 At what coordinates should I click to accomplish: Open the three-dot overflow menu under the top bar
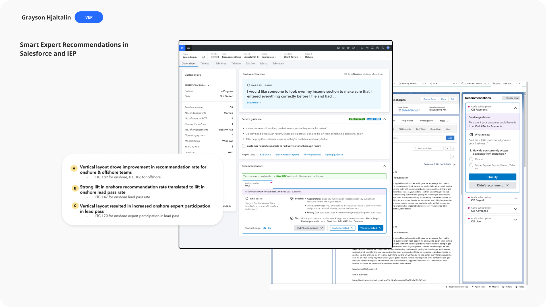tap(387, 56)
